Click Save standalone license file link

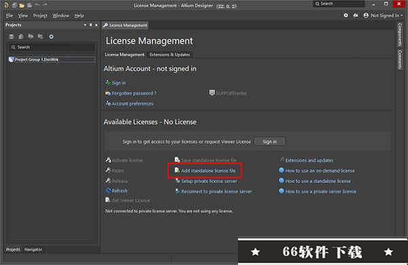[205, 160]
